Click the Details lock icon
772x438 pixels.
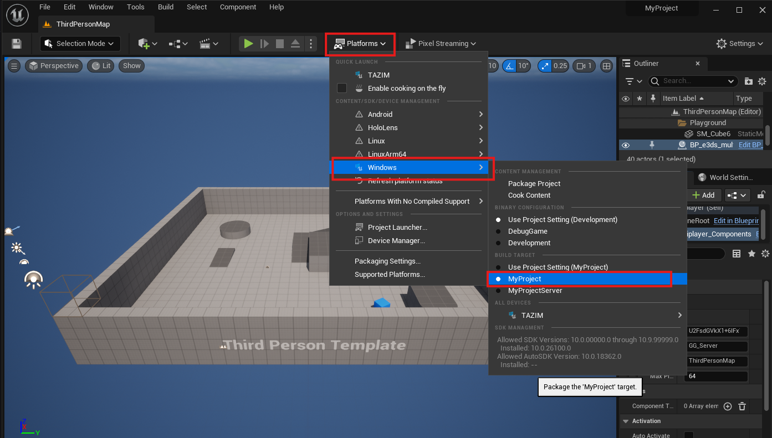[761, 195]
